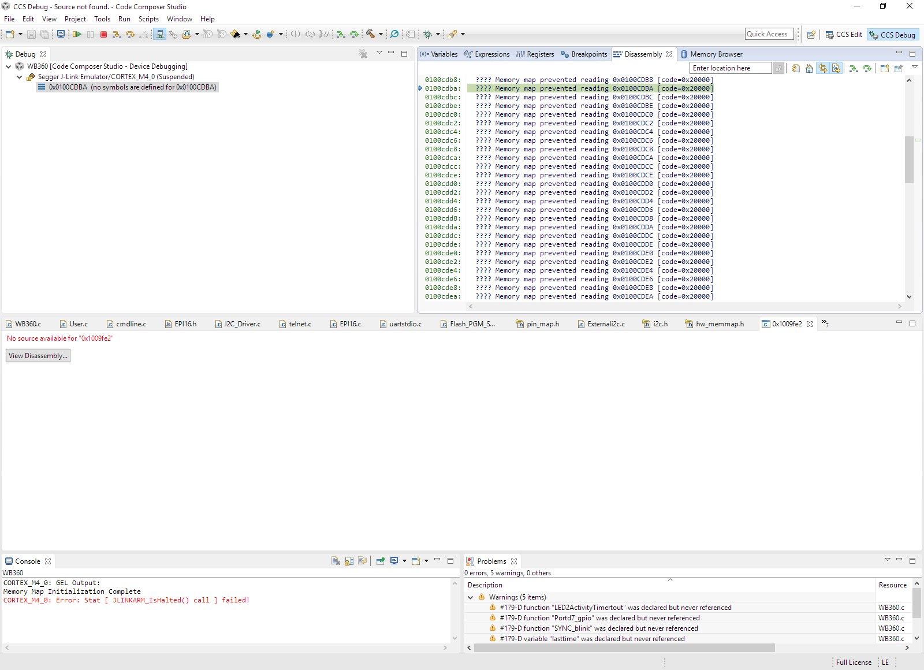Open the Open Perspective icon
Image resolution: width=924 pixels, height=670 pixels.
coord(811,35)
